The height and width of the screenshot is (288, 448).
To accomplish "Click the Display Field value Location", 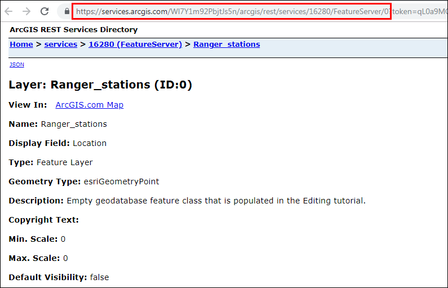I will (90, 143).
